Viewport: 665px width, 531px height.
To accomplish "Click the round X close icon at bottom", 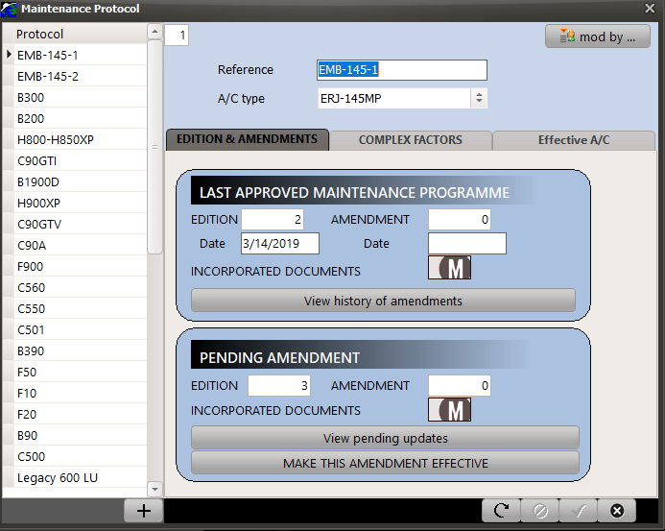I will point(617,511).
